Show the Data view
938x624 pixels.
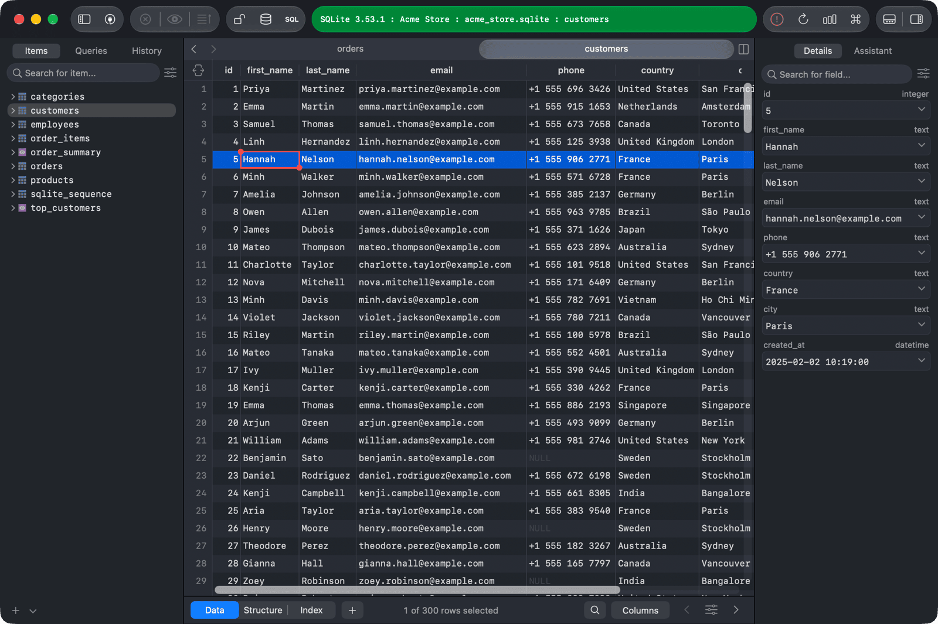pos(215,610)
